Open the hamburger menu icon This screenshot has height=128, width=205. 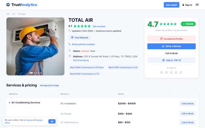point(197,5)
